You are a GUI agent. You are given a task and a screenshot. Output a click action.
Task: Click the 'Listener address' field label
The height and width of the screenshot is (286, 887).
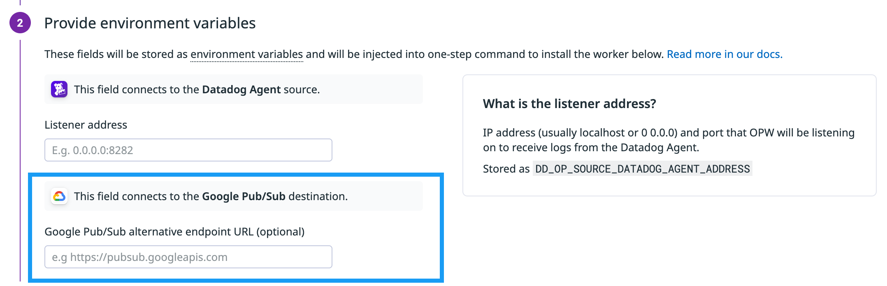(x=86, y=125)
